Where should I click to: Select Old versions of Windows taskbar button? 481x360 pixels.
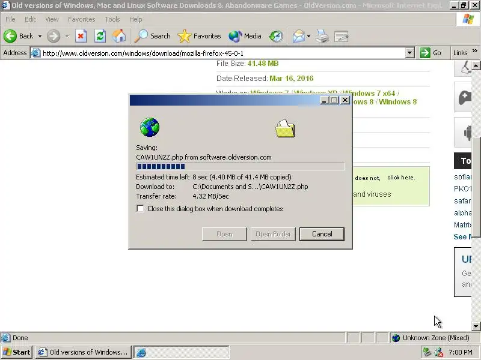coord(84,352)
